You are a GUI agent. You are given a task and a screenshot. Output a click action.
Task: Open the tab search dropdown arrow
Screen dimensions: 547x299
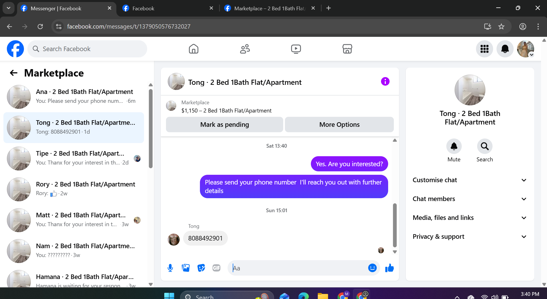click(x=9, y=8)
